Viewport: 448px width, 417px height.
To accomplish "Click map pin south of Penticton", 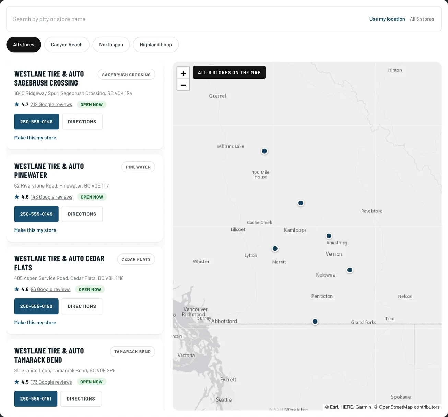I will click(315, 322).
